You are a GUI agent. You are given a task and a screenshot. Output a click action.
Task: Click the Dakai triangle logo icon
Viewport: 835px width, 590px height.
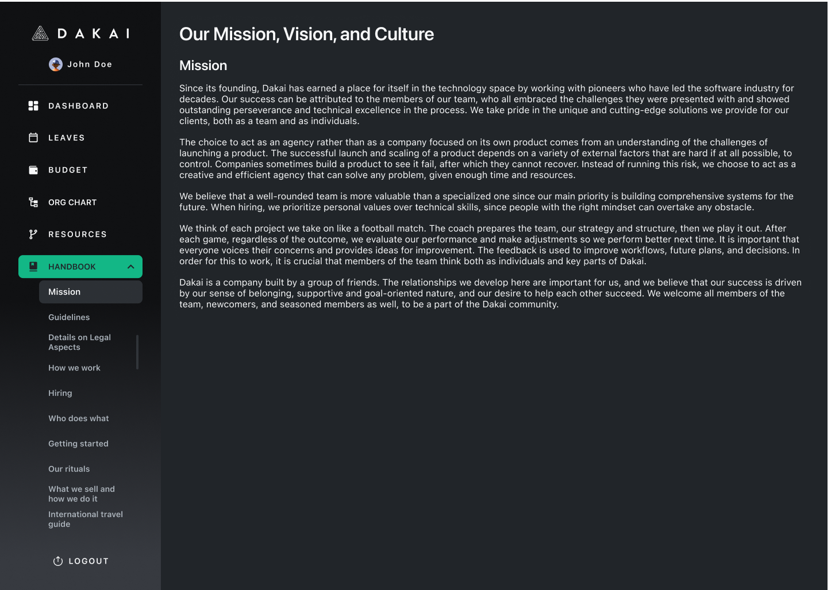(x=40, y=34)
